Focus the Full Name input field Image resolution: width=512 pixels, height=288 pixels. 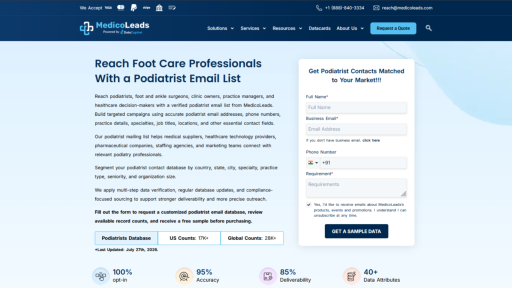356,107
